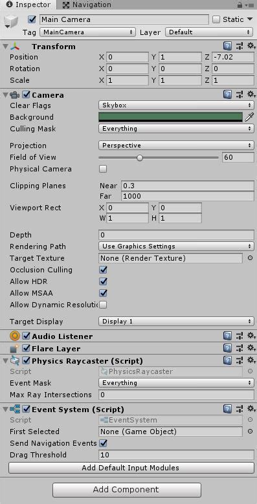Open Clear Flags Skybox dropdown
The height and width of the screenshot is (504, 257).
pyautogui.click(x=176, y=105)
